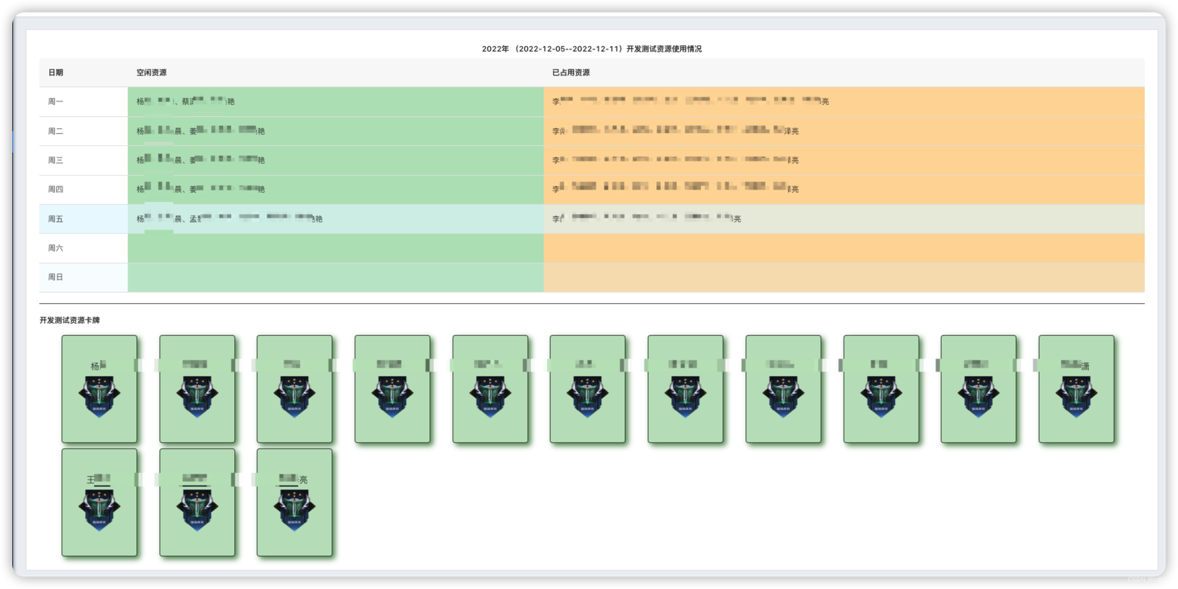Click the free-resources cell in the 周四 row
The height and width of the screenshot is (589, 1178).
(336, 189)
